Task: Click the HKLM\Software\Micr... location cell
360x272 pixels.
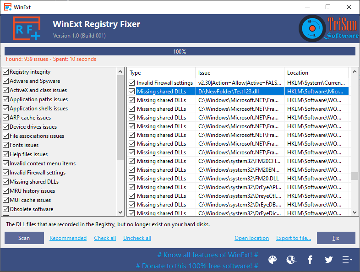Action: [x=316, y=92]
